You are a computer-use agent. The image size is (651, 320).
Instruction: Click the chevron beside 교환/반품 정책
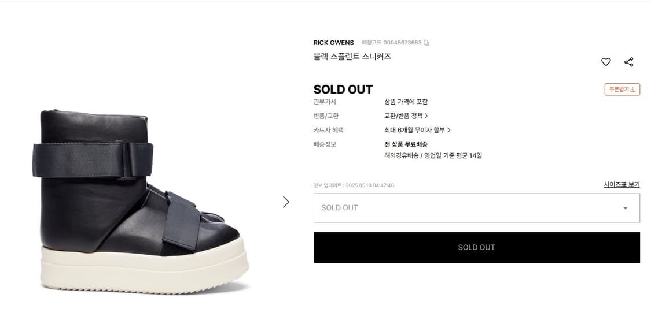click(426, 116)
